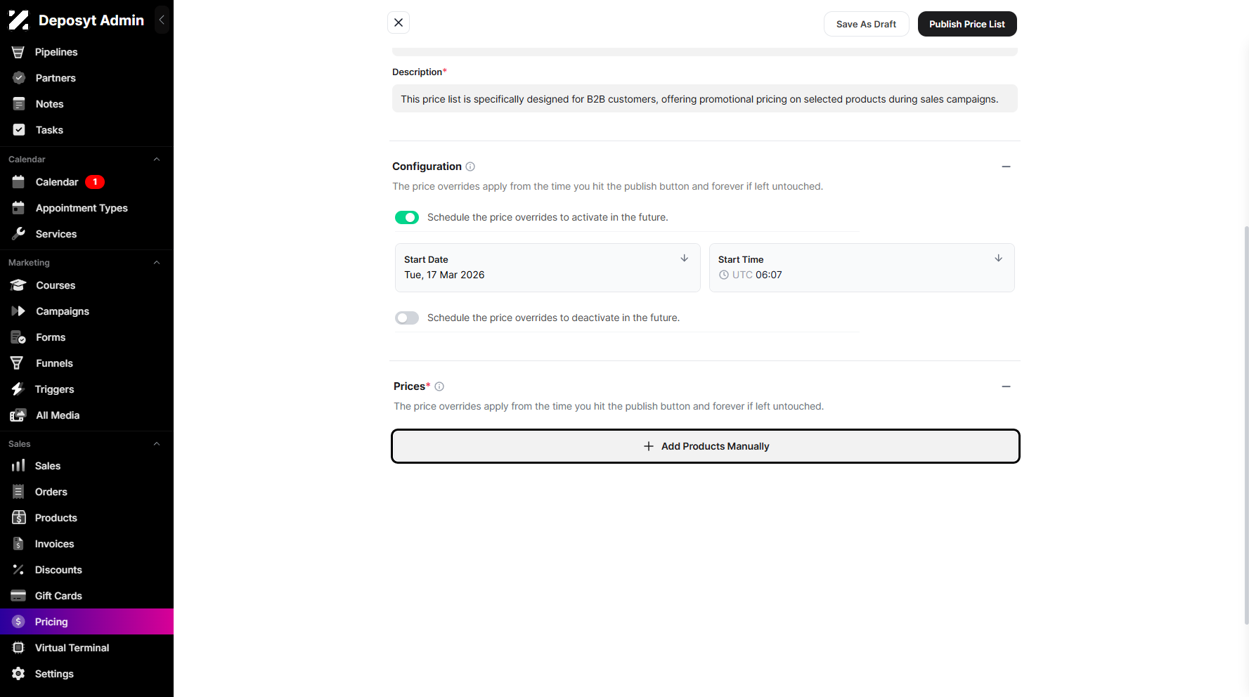Navigate to Virtual Terminal
Image resolution: width=1249 pixels, height=697 pixels.
pyautogui.click(x=86, y=648)
